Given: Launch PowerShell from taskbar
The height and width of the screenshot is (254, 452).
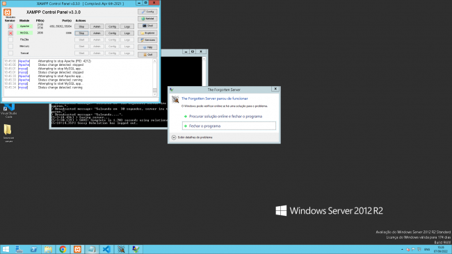Looking at the screenshot, I should (x=34, y=249).
